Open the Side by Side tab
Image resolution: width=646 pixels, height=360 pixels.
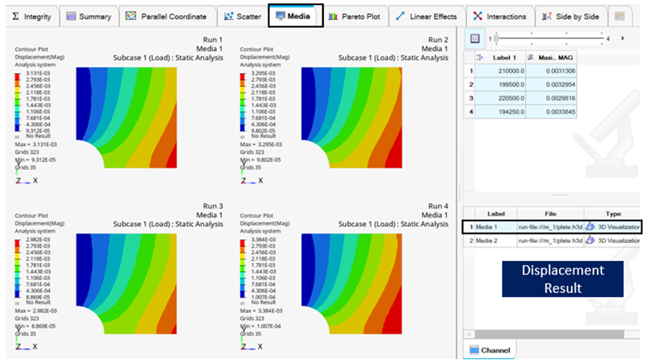pyautogui.click(x=571, y=16)
